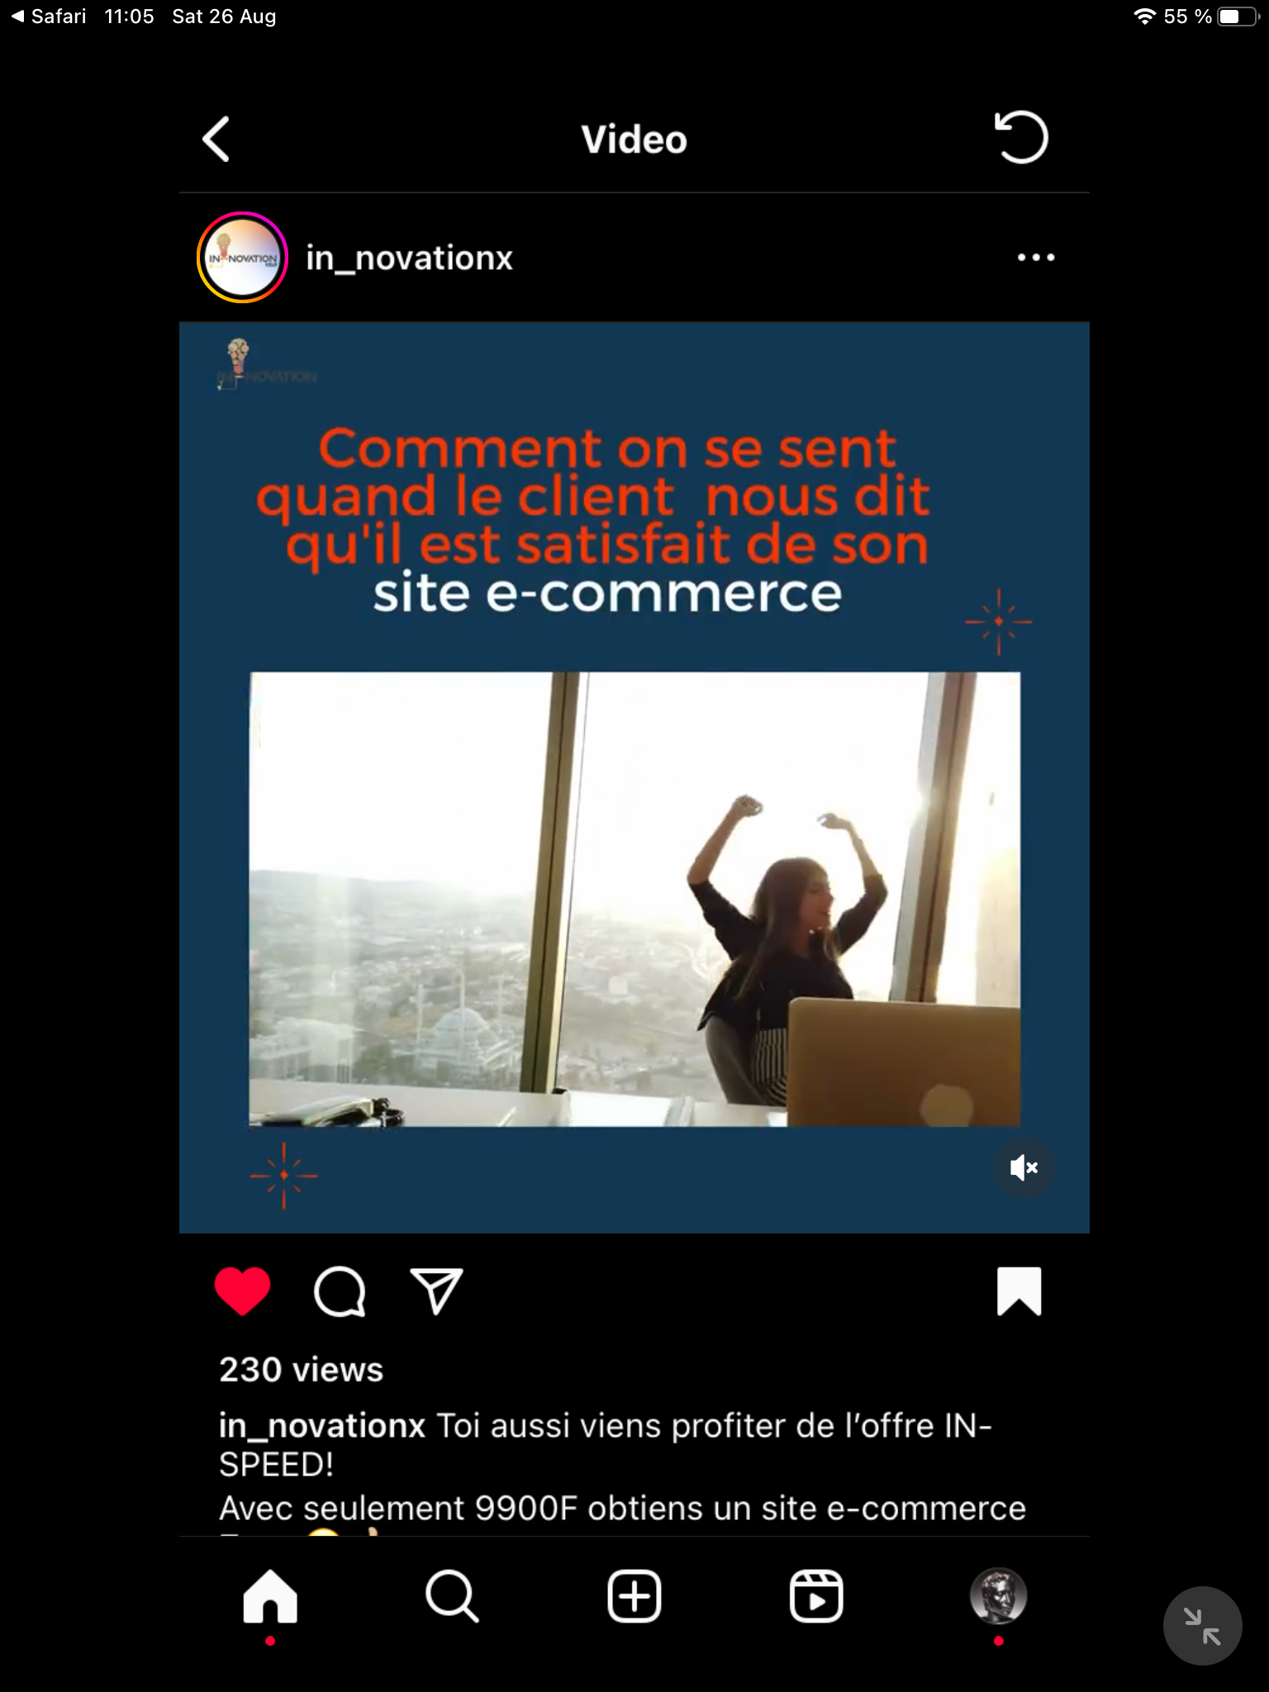
Task: Create new post with plus icon
Action: coord(634,1596)
